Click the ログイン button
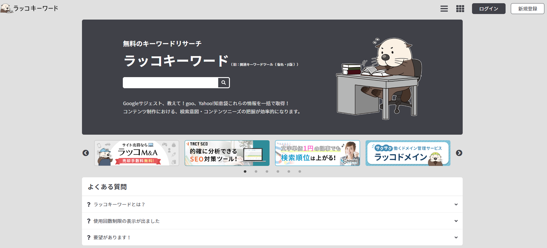This screenshot has width=547, height=248. point(489,9)
